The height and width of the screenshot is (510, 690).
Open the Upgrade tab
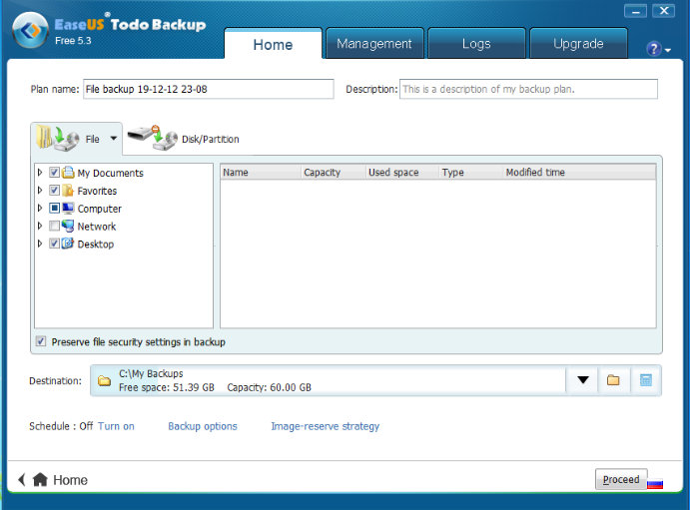(579, 44)
